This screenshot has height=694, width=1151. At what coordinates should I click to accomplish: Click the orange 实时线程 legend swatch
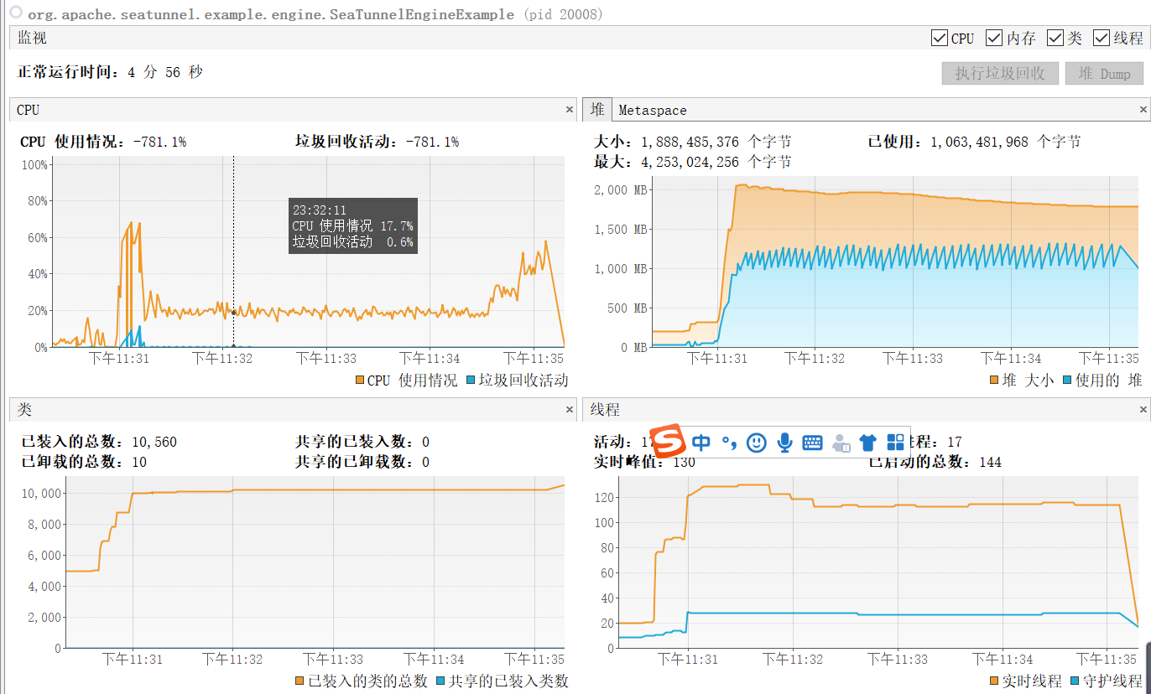[x=995, y=681]
